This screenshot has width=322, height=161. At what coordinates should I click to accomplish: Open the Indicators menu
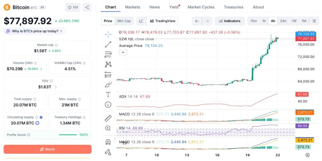[230, 21]
